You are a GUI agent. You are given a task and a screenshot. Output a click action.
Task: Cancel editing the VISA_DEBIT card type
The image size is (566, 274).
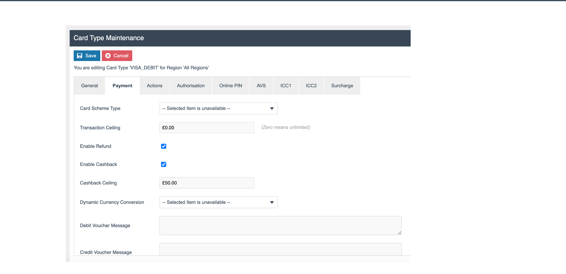[117, 56]
